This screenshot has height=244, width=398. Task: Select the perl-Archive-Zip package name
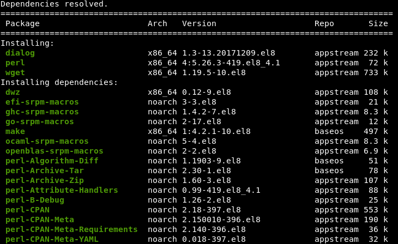44,181
